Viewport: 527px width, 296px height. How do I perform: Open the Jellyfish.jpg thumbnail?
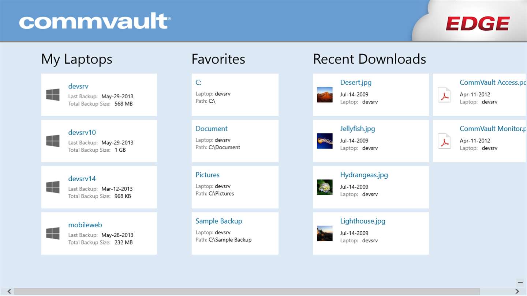click(x=325, y=141)
